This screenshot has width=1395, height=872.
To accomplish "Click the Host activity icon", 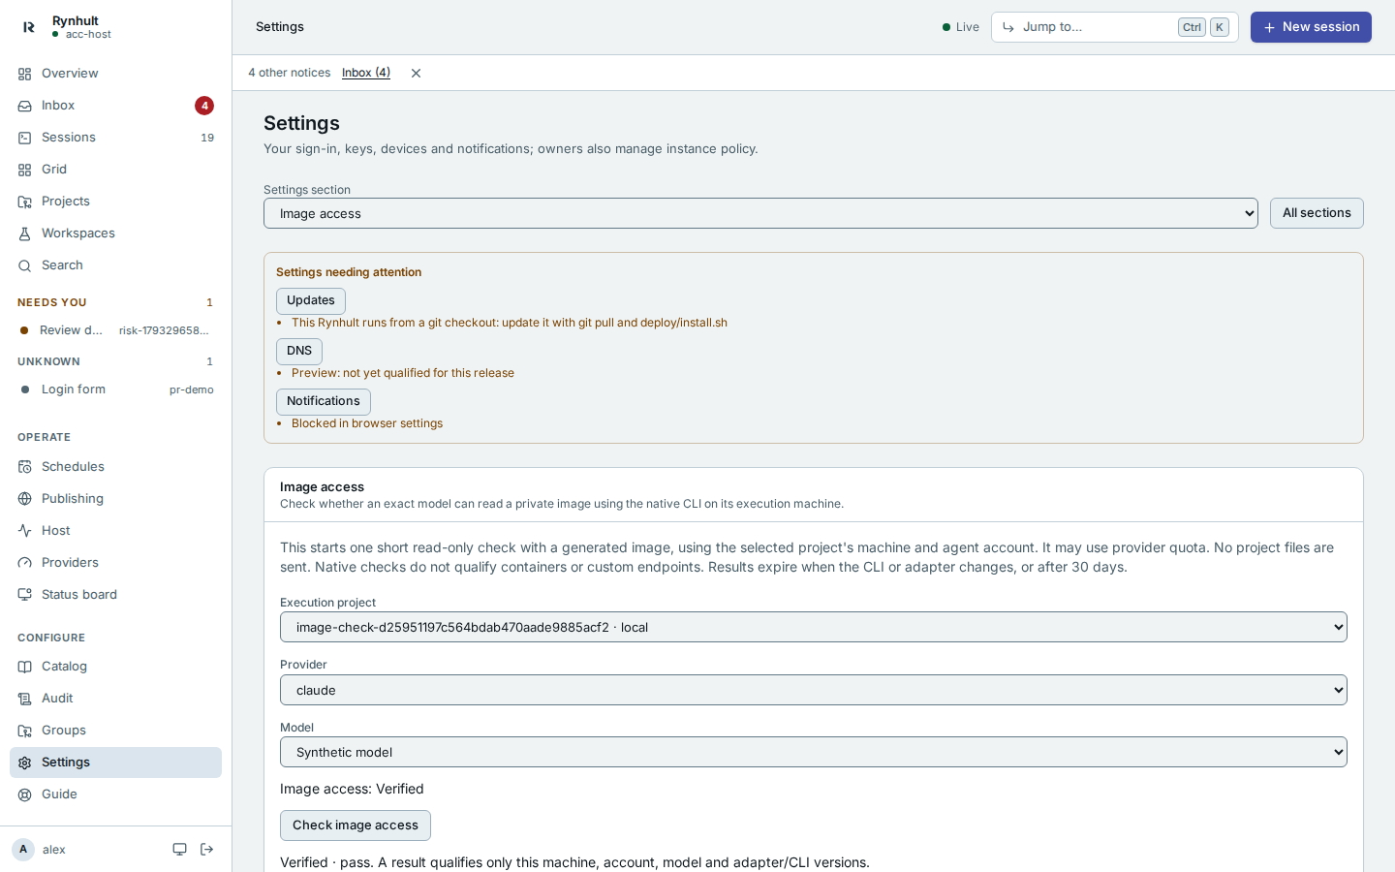I will pyautogui.click(x=25, y=531).
